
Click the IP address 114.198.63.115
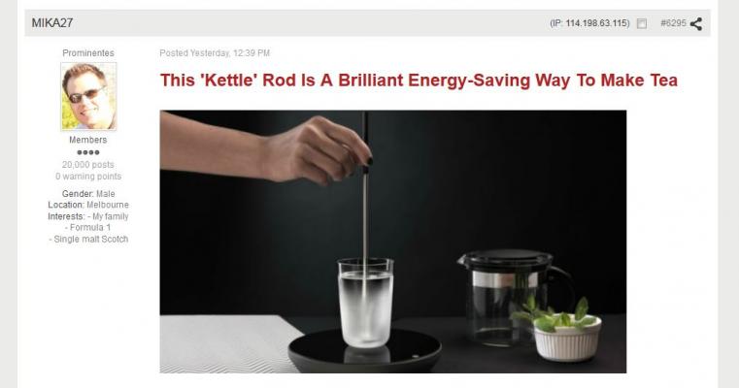[x=596, y=23]
